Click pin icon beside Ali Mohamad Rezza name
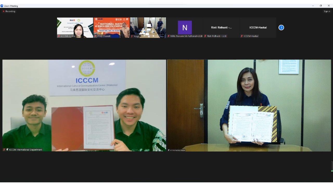Image resolution: width=333 pixels, height=186 pixels. tap(169, 150)
